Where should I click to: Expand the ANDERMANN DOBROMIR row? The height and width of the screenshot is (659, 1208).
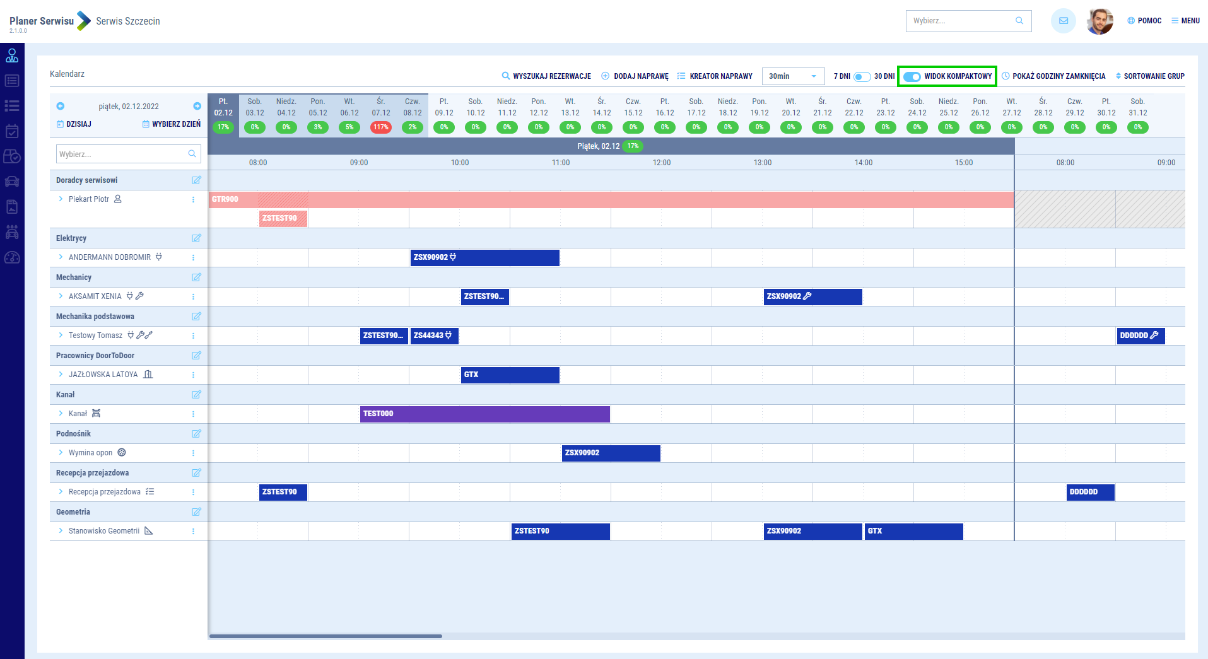(61, 257)
